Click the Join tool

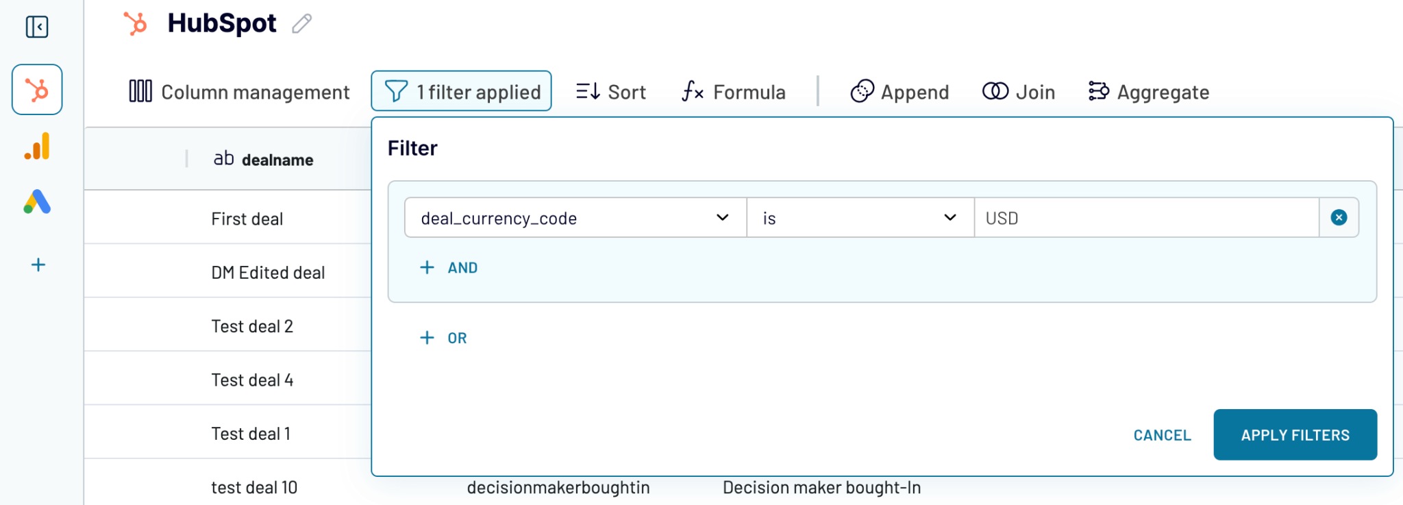pos(1018,91)
